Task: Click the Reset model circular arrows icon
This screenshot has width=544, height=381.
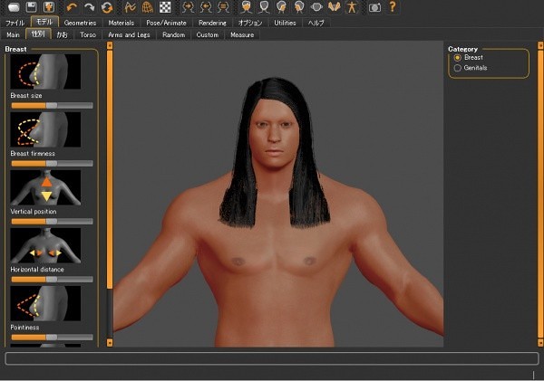Action: tap(107, 7)
